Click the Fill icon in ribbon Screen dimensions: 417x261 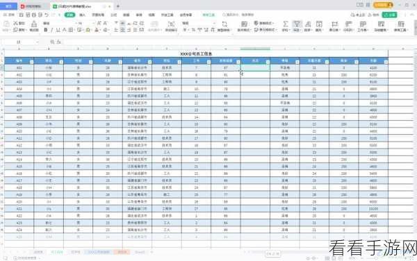(x=319, y=24)
